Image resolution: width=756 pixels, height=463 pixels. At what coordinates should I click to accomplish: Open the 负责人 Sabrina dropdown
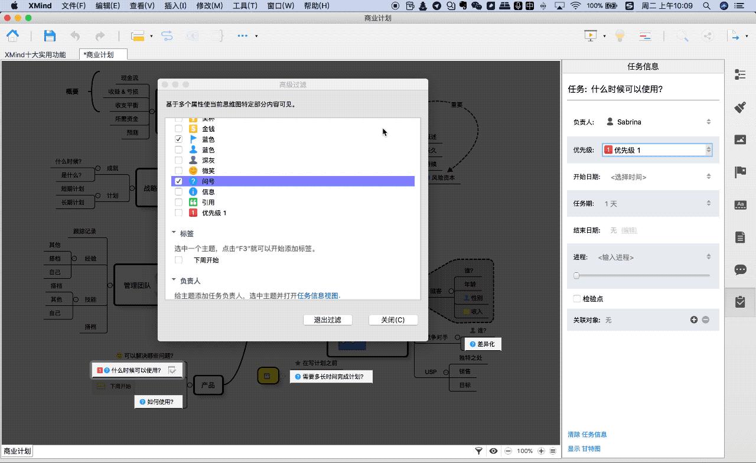[708, 122]
